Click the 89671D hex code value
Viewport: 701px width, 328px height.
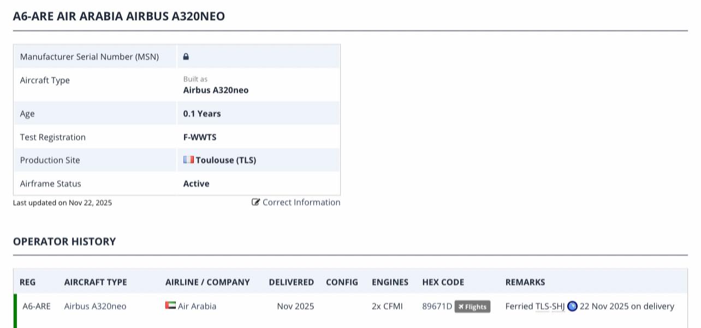click(437, 306)
